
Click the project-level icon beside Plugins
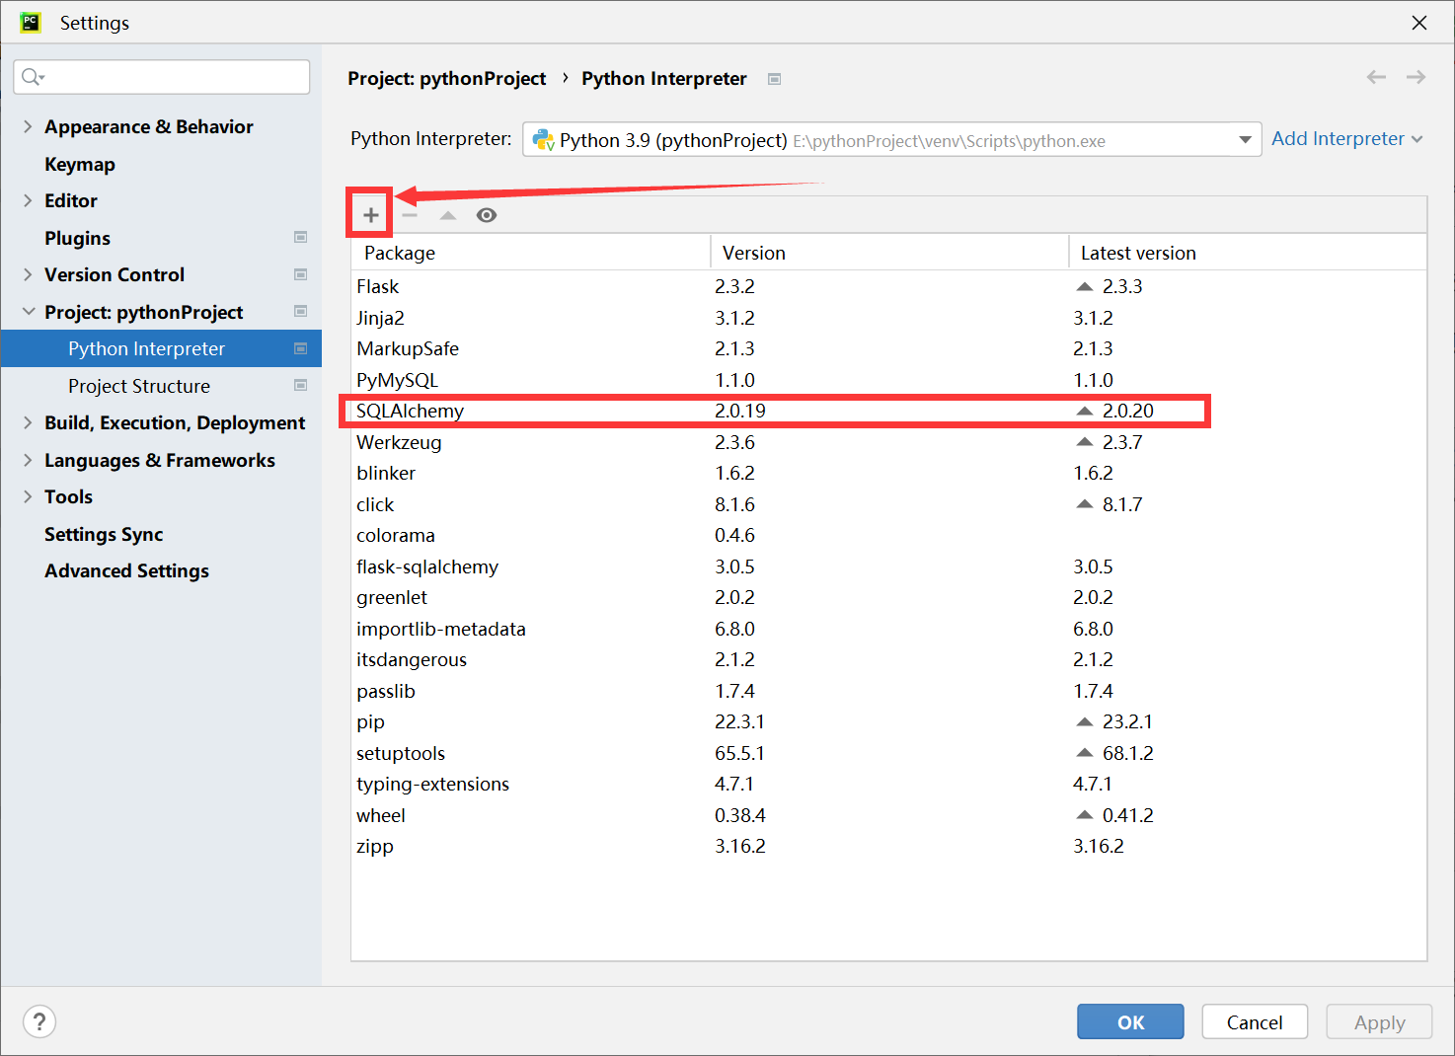click(x=301, y=237)
